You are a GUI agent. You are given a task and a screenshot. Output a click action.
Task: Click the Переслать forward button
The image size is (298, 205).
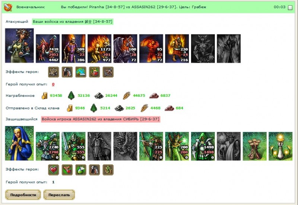59,195
